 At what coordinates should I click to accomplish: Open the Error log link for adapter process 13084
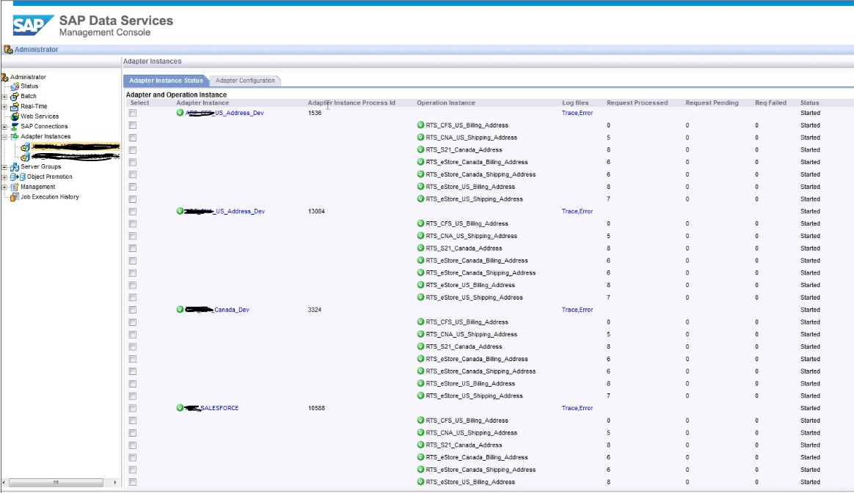tap(586, 212)
